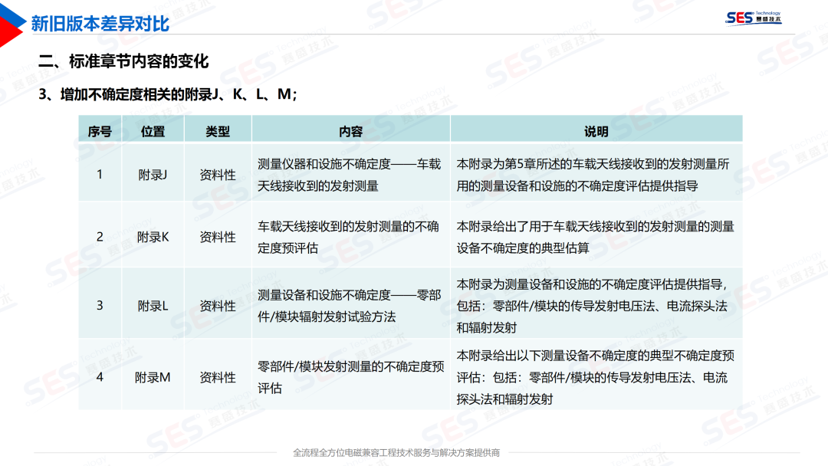The width and height of the screenshot is (828, 466).
Task: Click the 附录J cell
Action: coord(153,175)
